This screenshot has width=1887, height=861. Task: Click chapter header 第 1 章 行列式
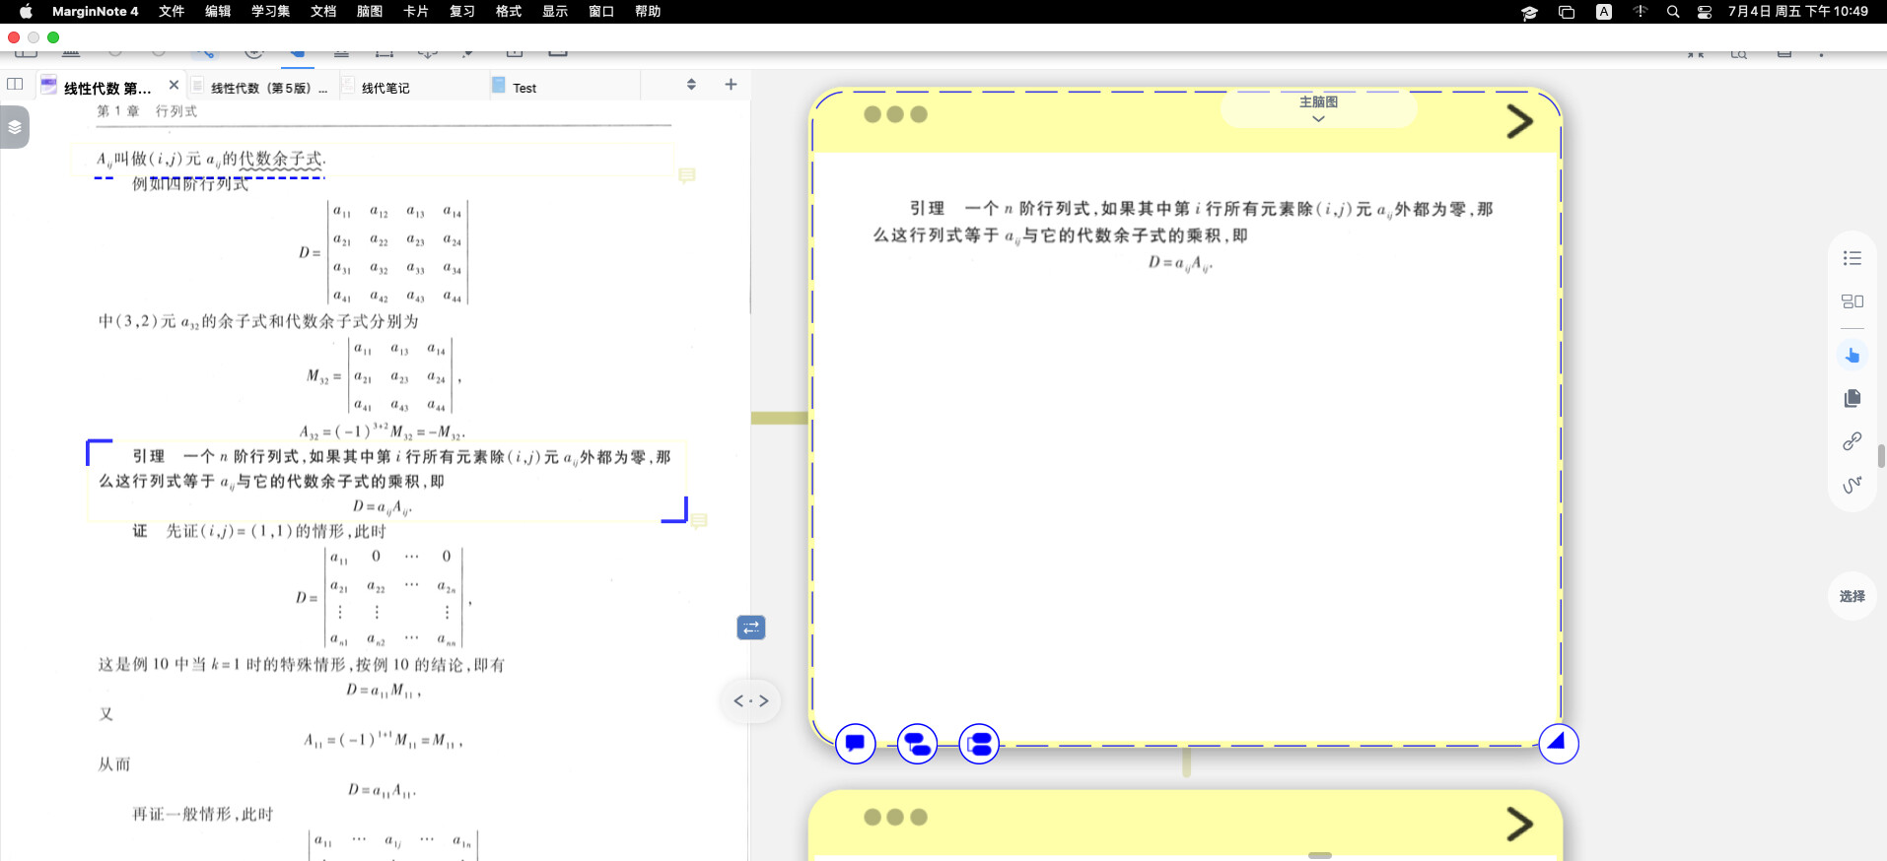147,111
